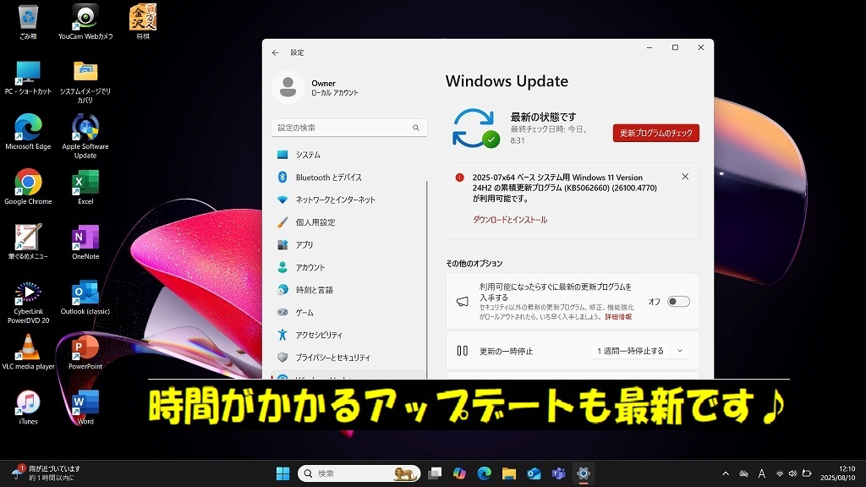
Task: Open ネットワークとインターネット settings category
Action: (349, 200)
